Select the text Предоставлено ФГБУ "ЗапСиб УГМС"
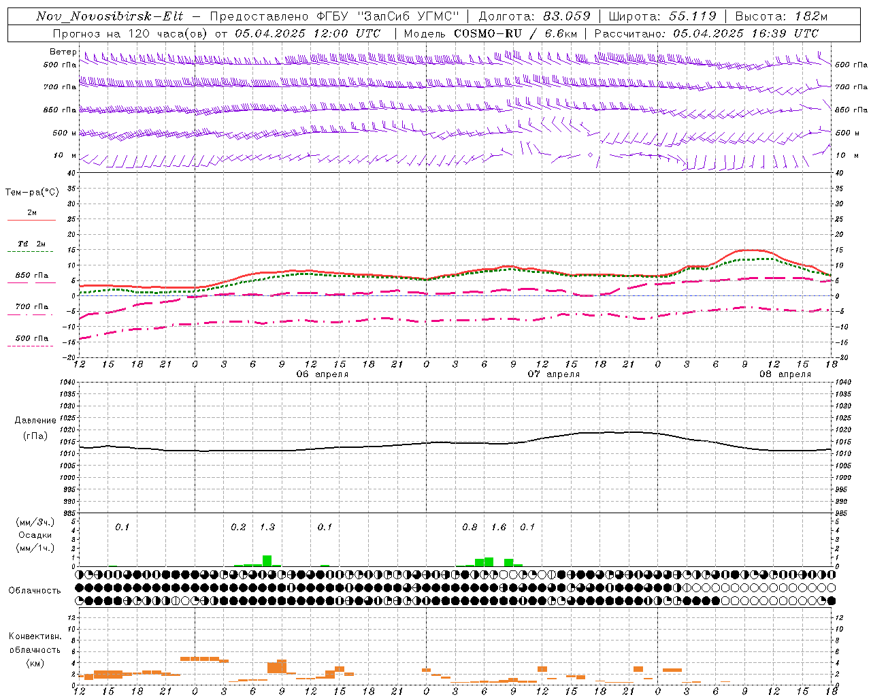The height and width of the screenshot is (697, 871). pyautogui.click(x=335, y=16)
